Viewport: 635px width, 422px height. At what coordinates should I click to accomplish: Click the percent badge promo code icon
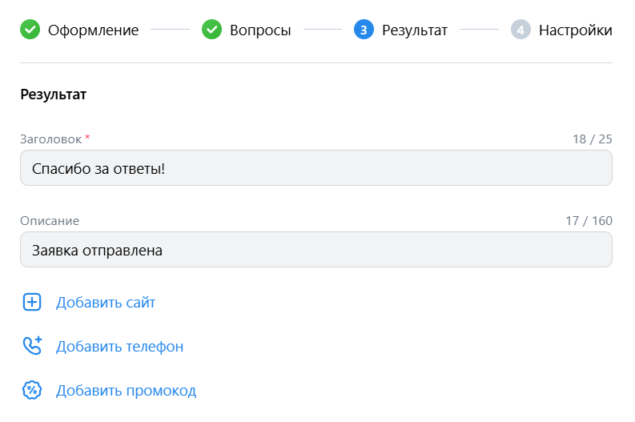(x=32, y=391)
